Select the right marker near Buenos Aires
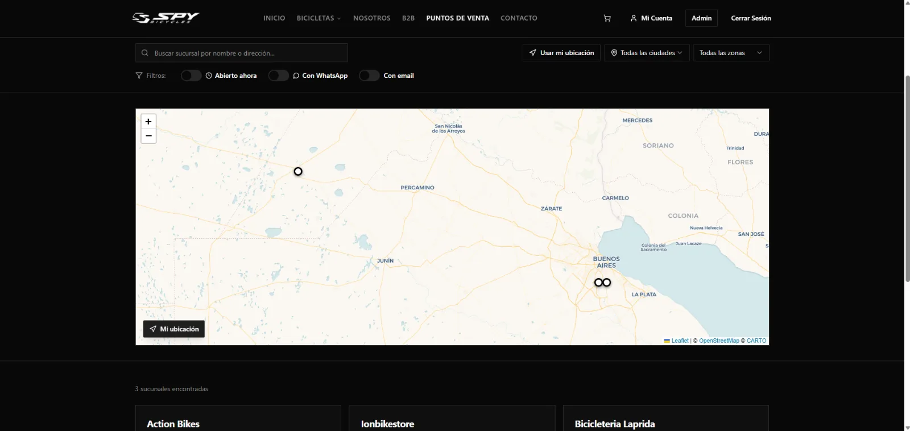Screen dimensions: 910x431 (607, 283)
